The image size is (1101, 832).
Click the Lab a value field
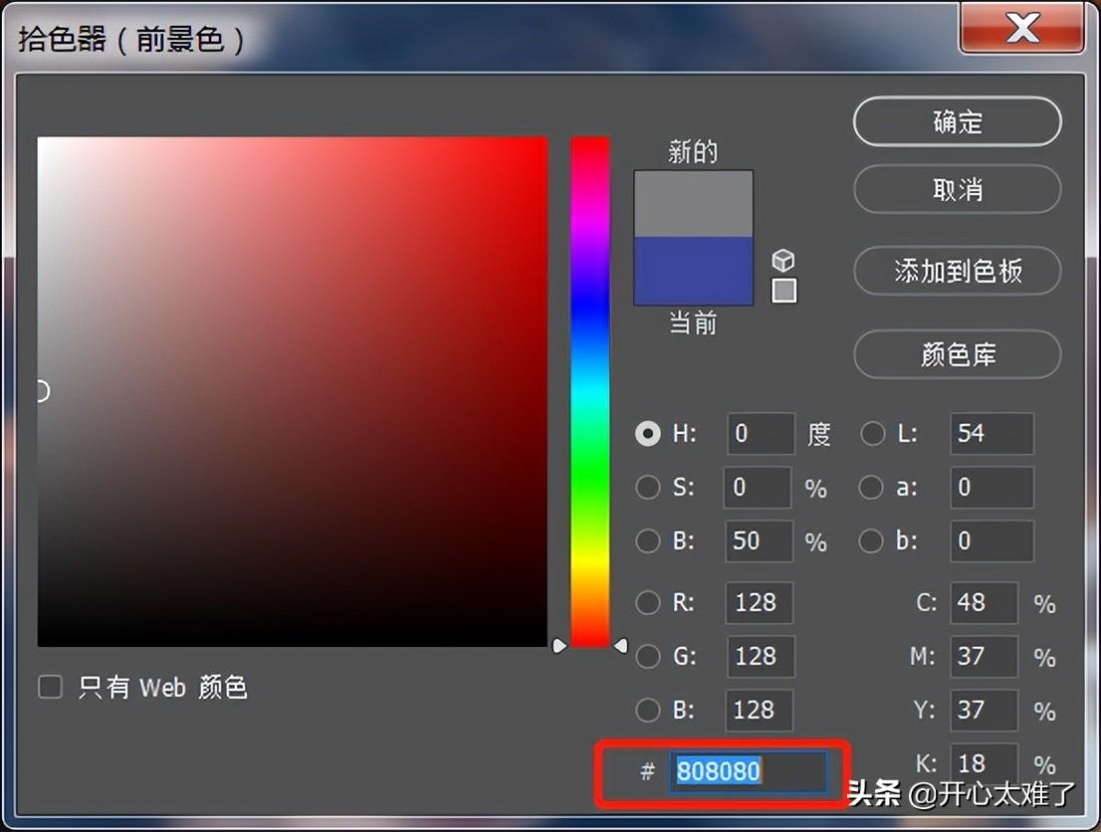pyautogui.click(x=991, y=487)
